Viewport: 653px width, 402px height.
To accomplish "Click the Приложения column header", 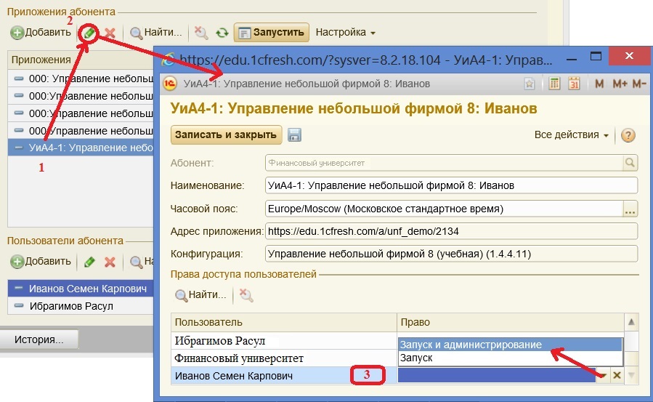I will (81, 60).
